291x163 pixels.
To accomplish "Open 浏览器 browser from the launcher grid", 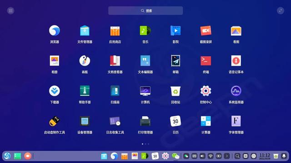I will pyautogui.click(x=55, y=31).
